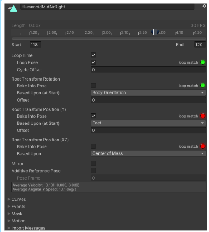
Task: Click the red loop match indicator for Position (Y)
Action: tap(202, 116)
